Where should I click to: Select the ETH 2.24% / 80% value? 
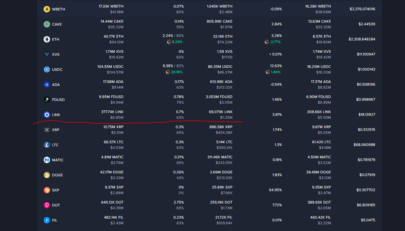point(173,36)
